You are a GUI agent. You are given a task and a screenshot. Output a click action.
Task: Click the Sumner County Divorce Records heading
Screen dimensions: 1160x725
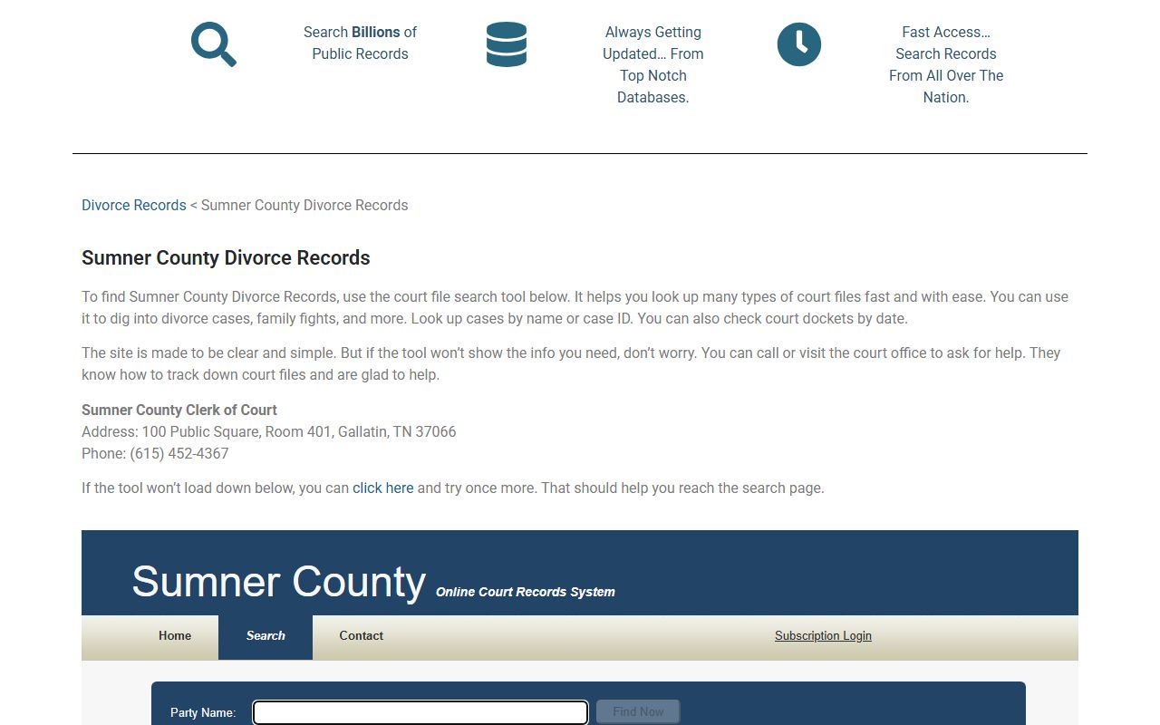point(226,257)
